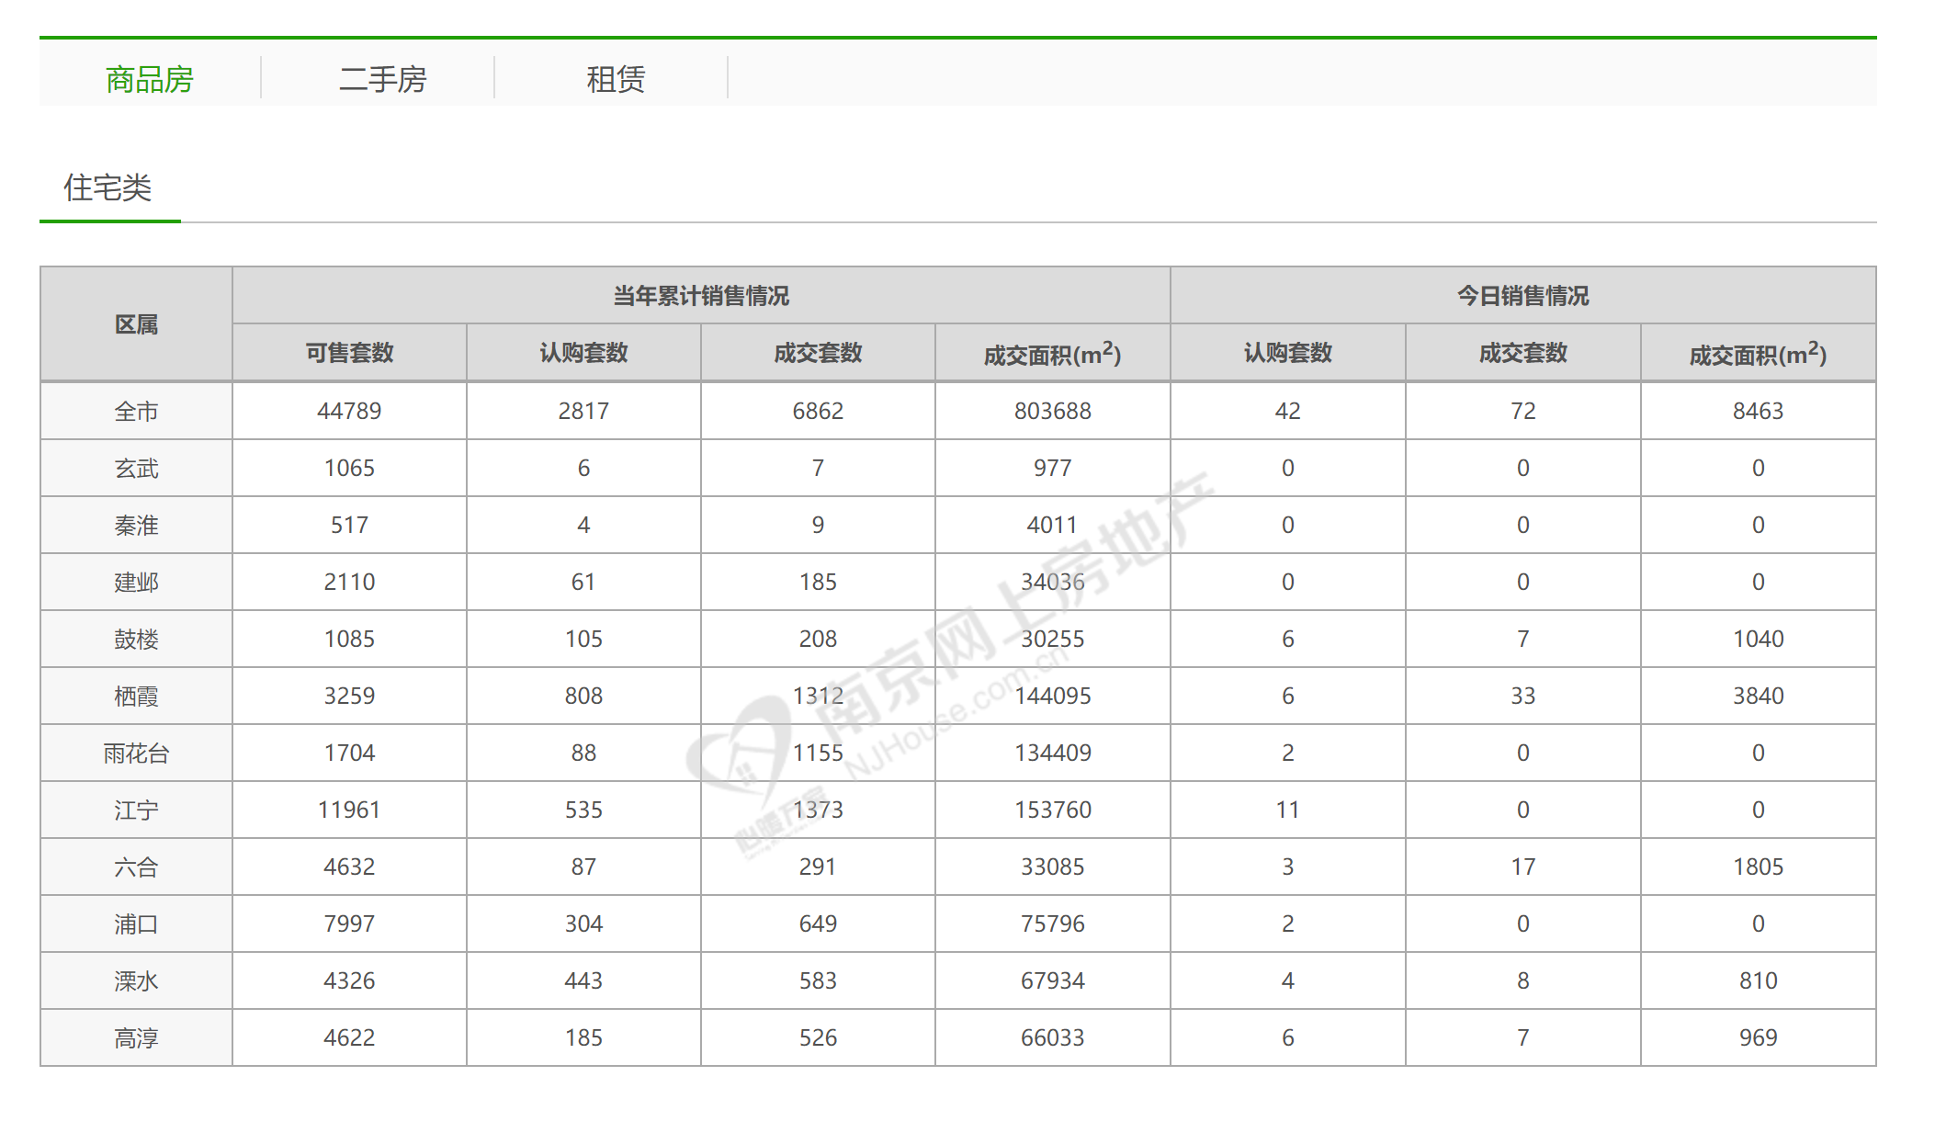The image size is (1935, 1133).
Task: Click the value 34036 in 建邺 row
Action: [x=1053, y=582]
